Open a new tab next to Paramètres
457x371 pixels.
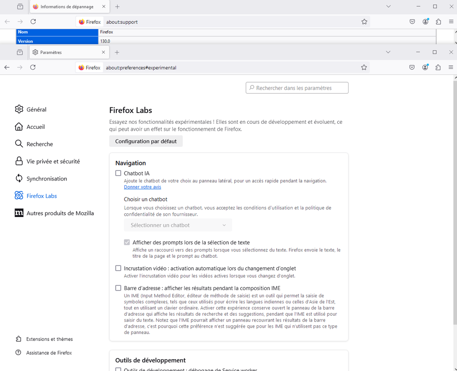(117, 53)
